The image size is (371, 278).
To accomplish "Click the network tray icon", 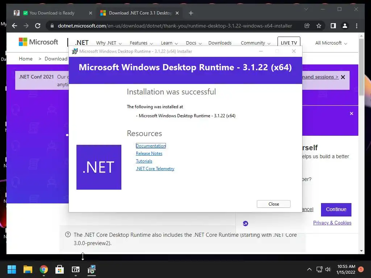I will [320, 269].
